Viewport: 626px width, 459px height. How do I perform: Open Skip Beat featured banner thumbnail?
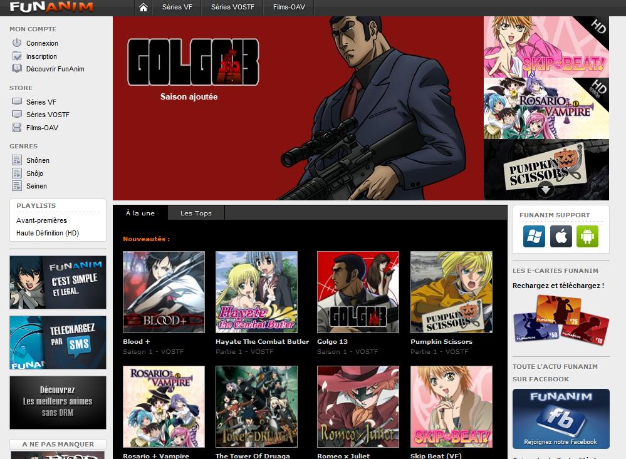[x=546, y=47]
